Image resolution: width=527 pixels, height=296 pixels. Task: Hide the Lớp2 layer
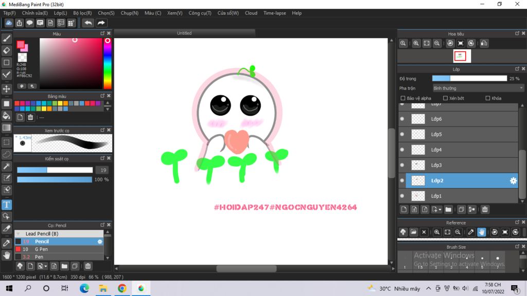402,180
